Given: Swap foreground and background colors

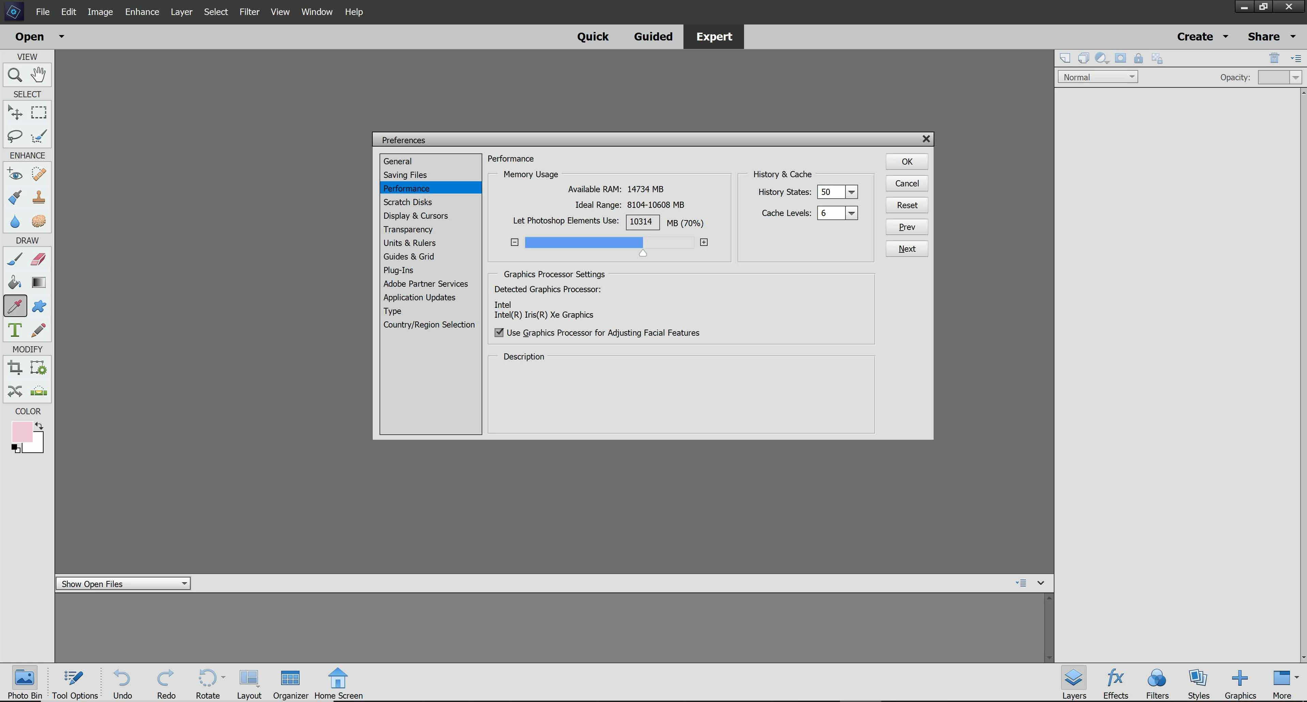Looking at the screenshot, I should click(x=39, y=426).
